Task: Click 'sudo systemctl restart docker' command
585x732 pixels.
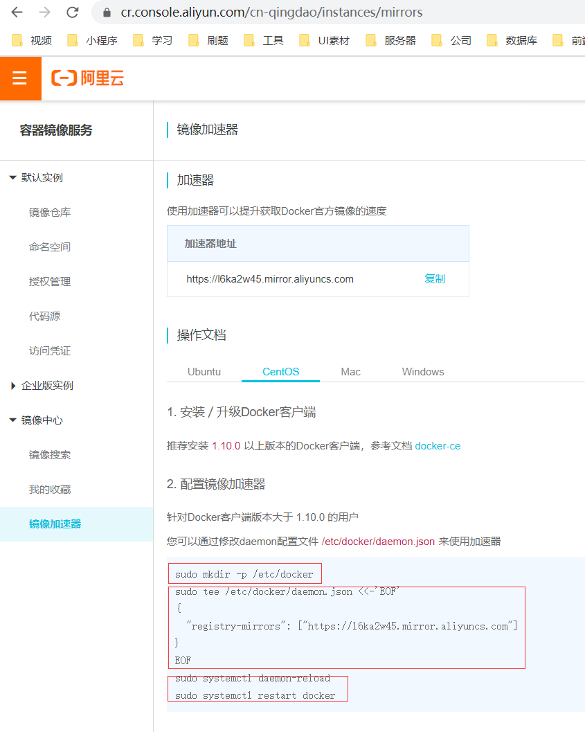Action: [255, 695]
